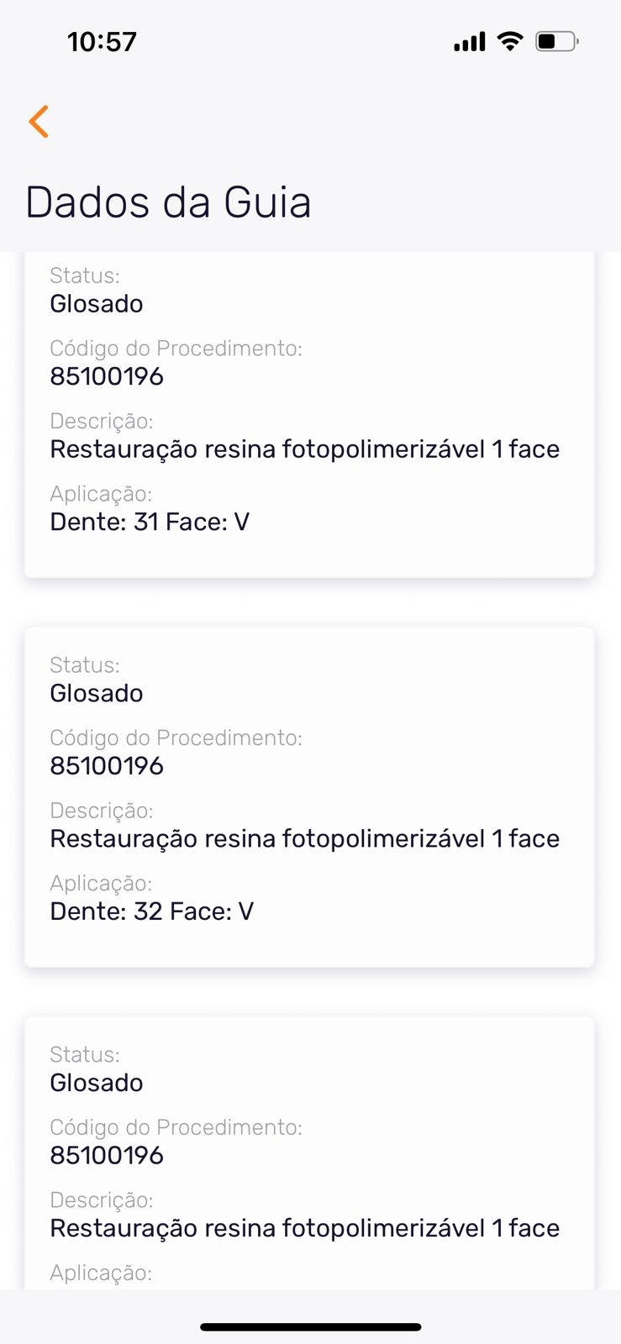Tap the third card's Restauração resina description

[x=304, y=1229]
